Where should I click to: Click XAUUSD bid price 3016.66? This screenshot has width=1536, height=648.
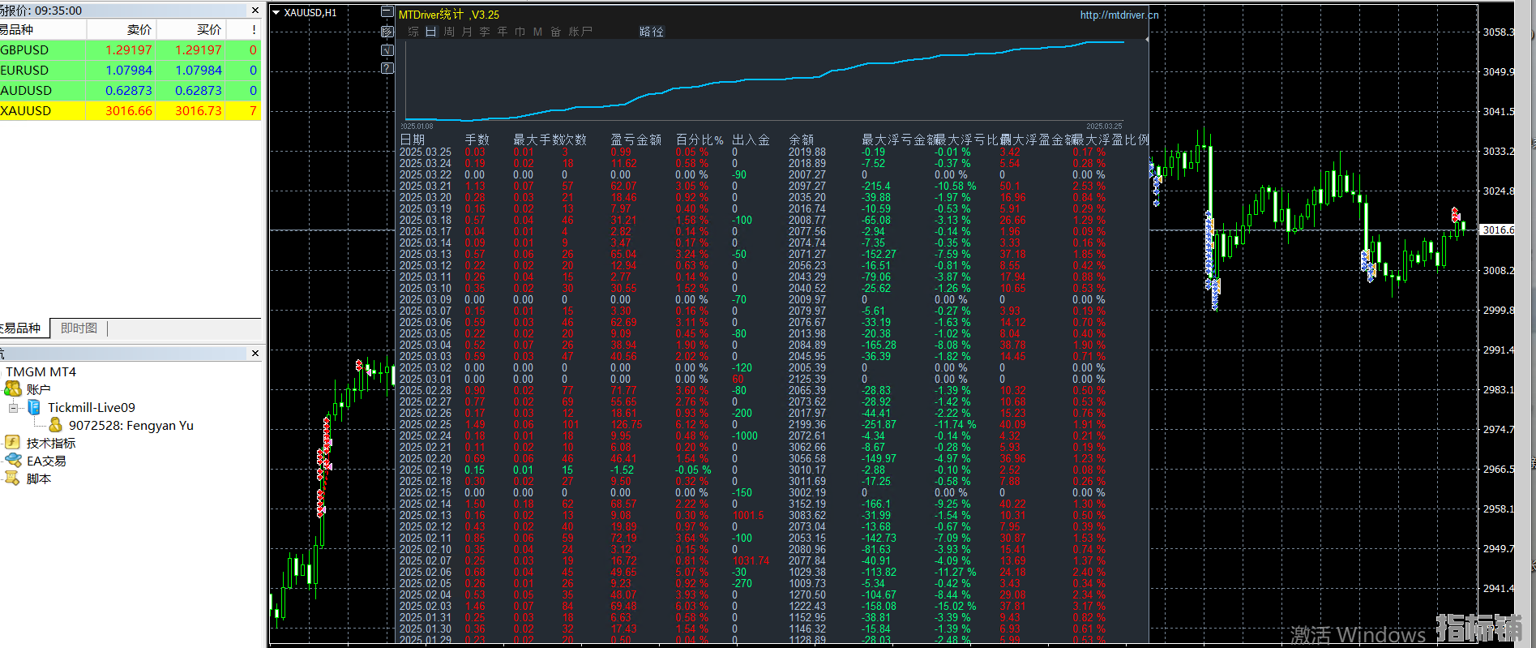129,111
